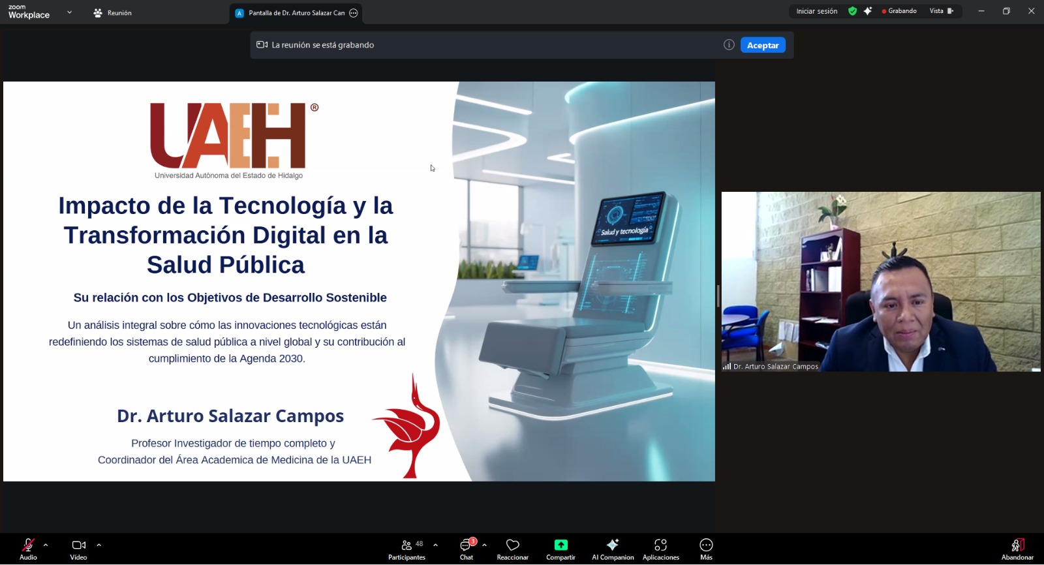Screen dimensions: 1044x565
Task: Expand the Vídeo options arrow
Action: click(x=99, y=545)
